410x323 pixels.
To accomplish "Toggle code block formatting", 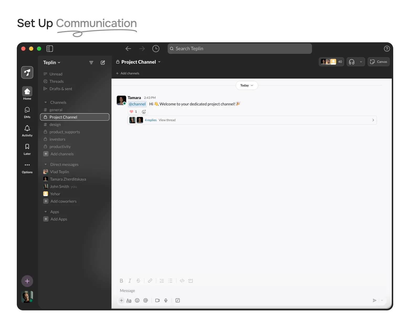I will 191,281.
